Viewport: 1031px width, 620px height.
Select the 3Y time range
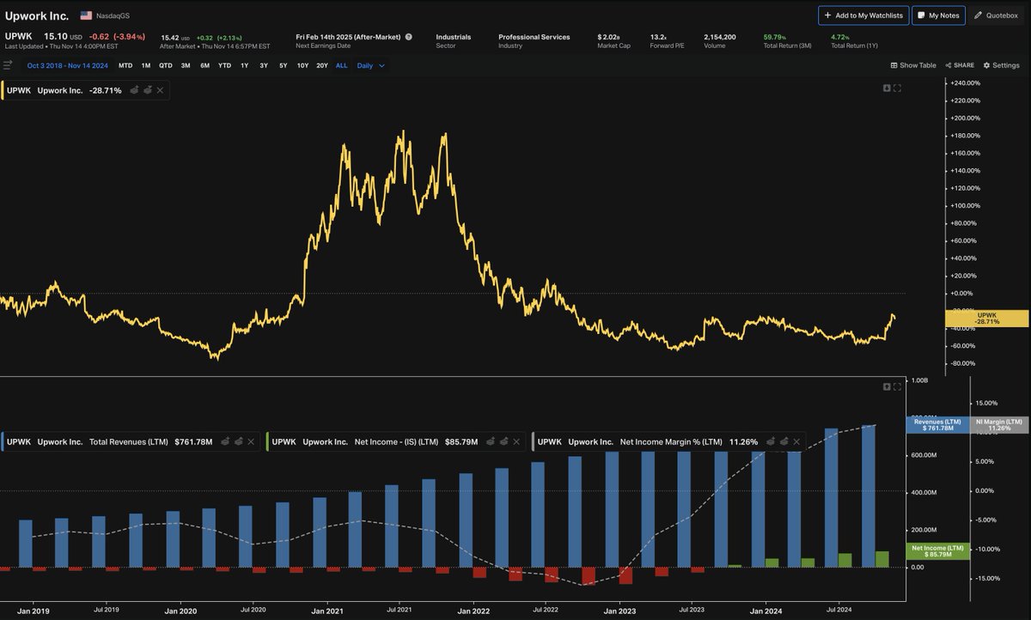[x=264, y=65]
